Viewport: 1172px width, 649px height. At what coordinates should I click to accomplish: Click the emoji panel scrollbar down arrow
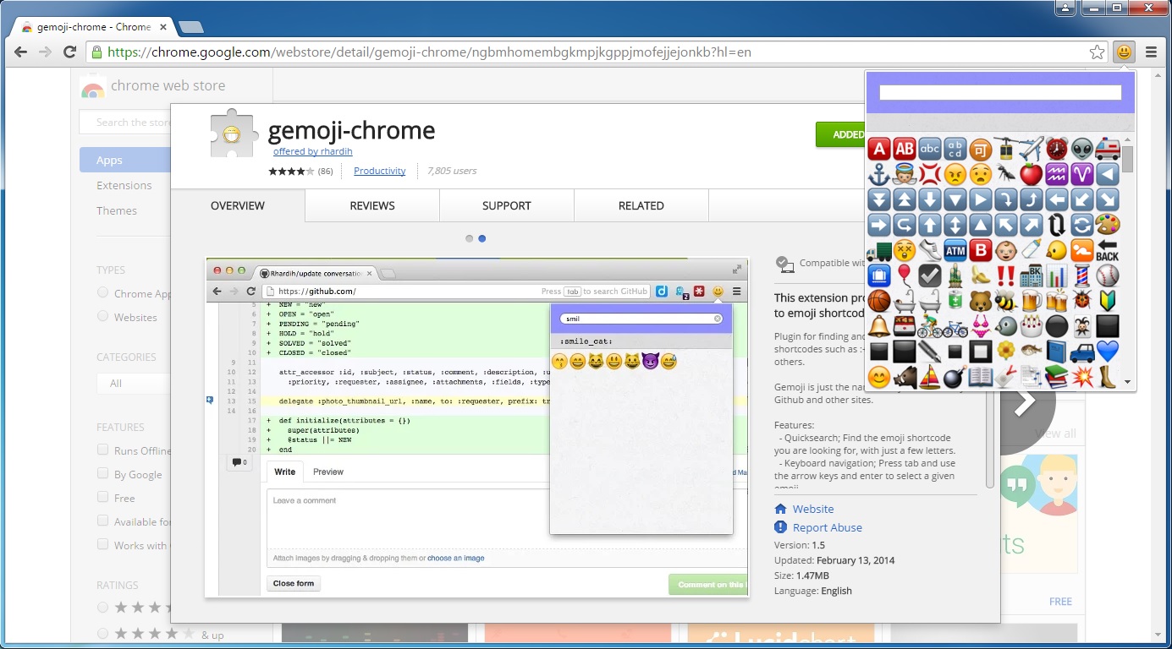[x=1128, y=381]
